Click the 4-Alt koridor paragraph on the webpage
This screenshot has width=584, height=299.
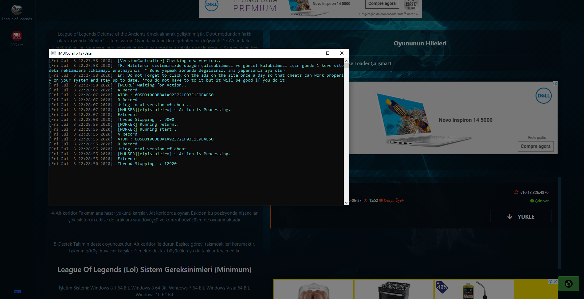click(155, 217)
